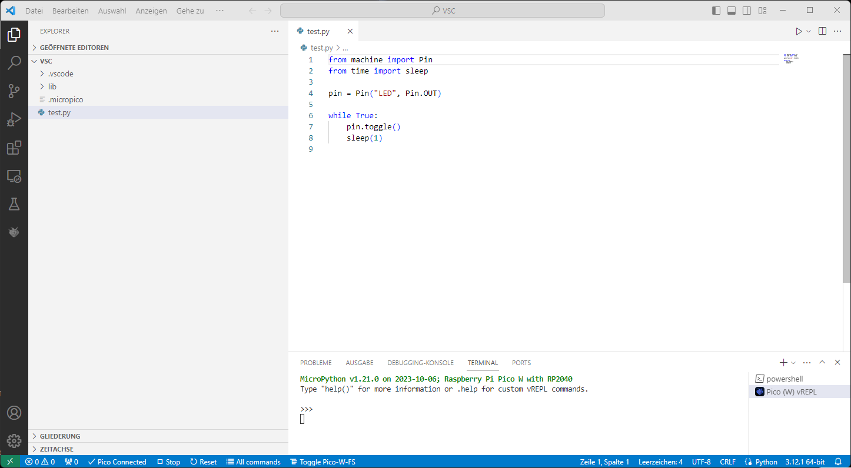Open dropdown arrow next to run button

[809, 31]
